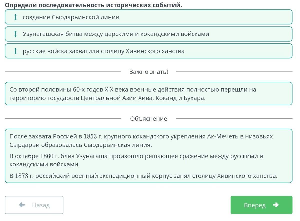Select the "Узунагашская битва" answer item text

116,34
